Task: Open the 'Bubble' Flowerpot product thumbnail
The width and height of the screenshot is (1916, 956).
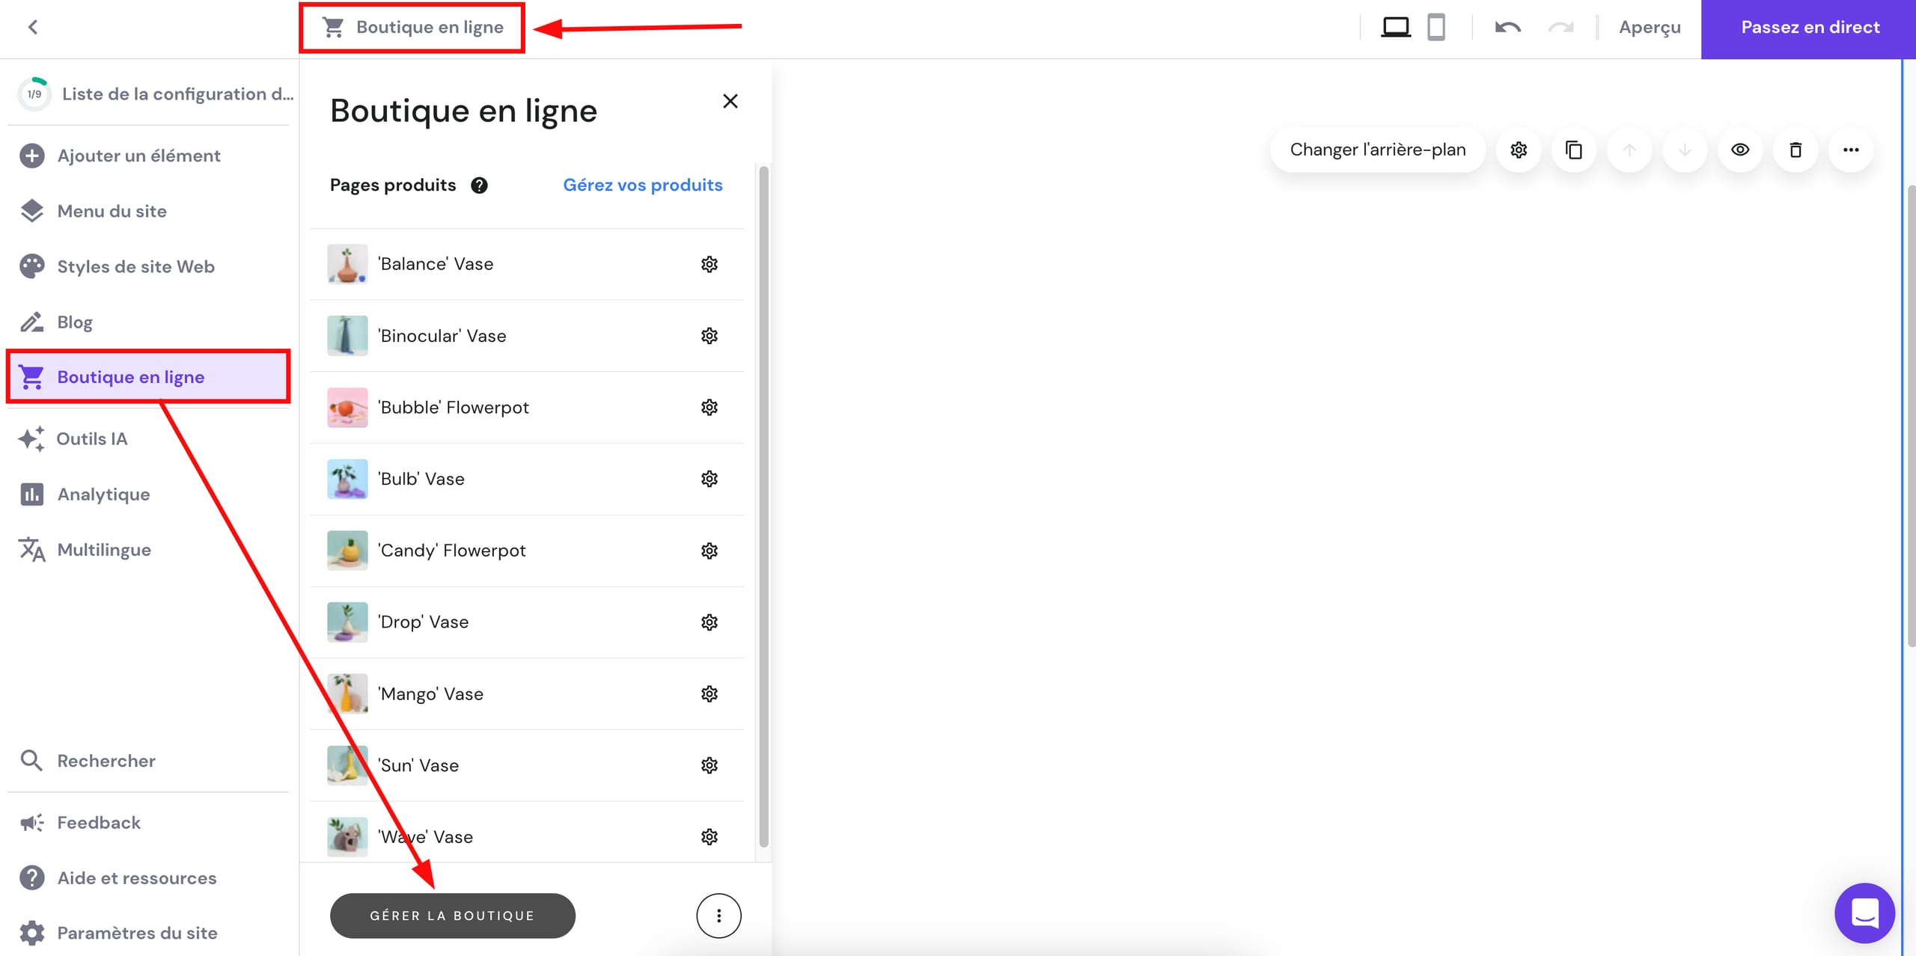Action: pyautogui.click(x=347, y=408)
